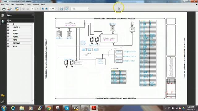The image size is (198, 111).
Task: Select the LAYER_1 layer name
Action: coord(16,27)
